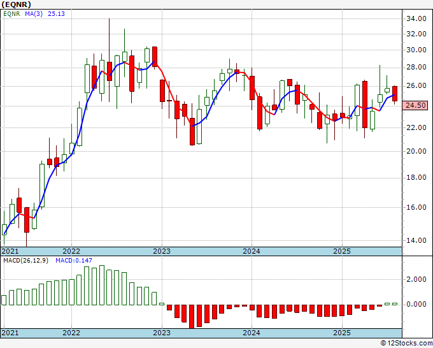
Task: Select the green EQNR legend label
Action: [x=11, y=14]
